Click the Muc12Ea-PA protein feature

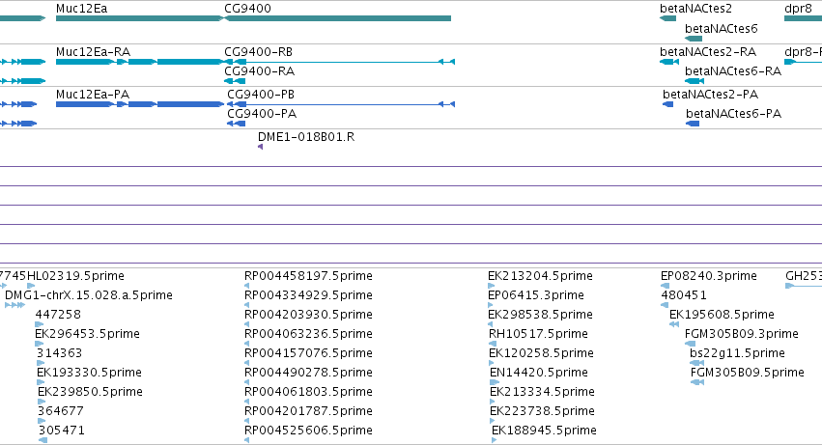140,104
